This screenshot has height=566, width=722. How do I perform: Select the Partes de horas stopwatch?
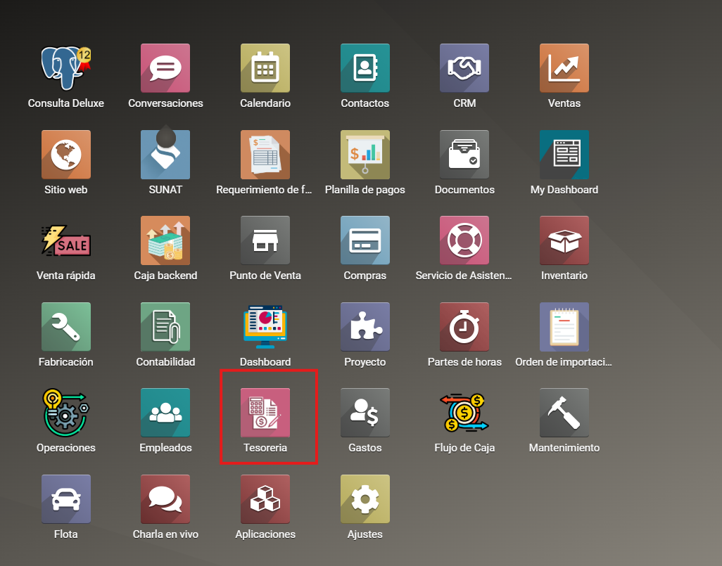click(464, 327)
